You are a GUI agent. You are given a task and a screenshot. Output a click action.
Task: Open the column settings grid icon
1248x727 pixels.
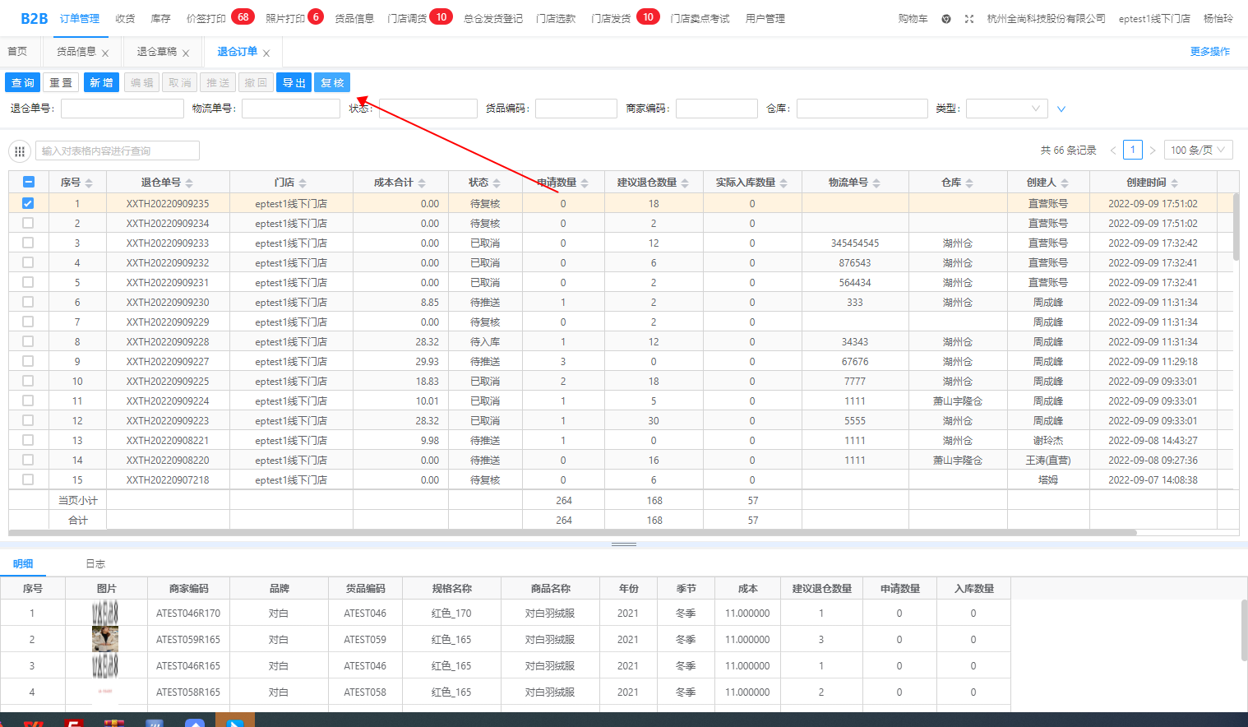[20, 151]
